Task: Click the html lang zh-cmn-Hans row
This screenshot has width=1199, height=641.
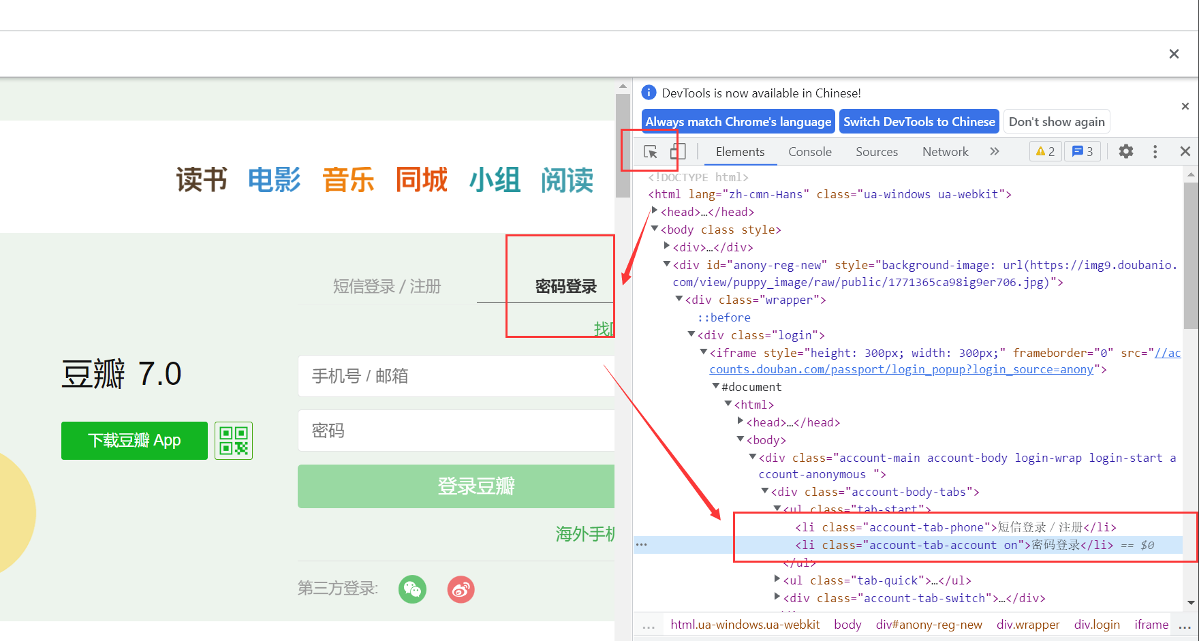Action: click(x=830, y=194)
